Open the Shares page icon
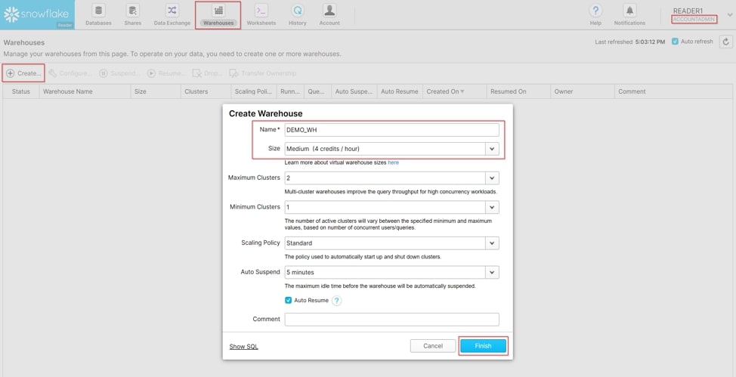 point(133,11)
